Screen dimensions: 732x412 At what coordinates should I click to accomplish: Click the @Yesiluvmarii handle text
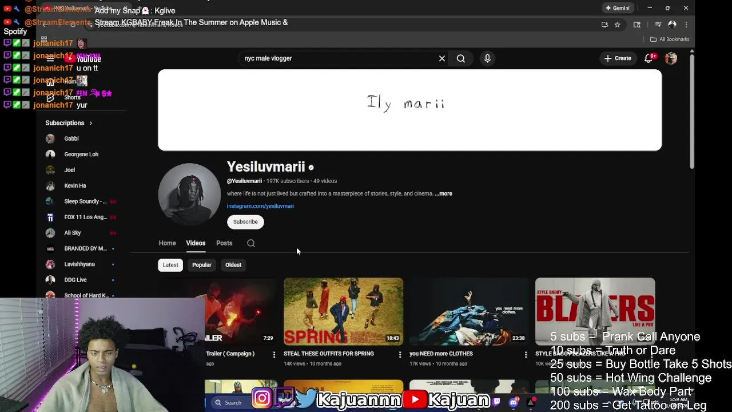(x=244, y=181)
